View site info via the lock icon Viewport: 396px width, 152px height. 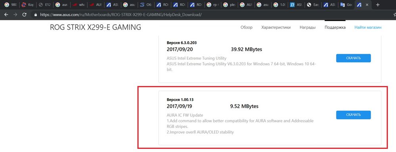pos(36,15)
